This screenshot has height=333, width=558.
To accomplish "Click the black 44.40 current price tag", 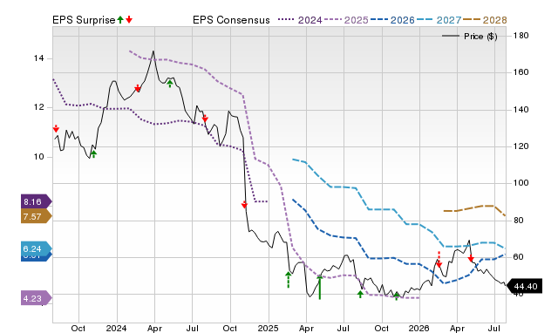I will 524,286.
